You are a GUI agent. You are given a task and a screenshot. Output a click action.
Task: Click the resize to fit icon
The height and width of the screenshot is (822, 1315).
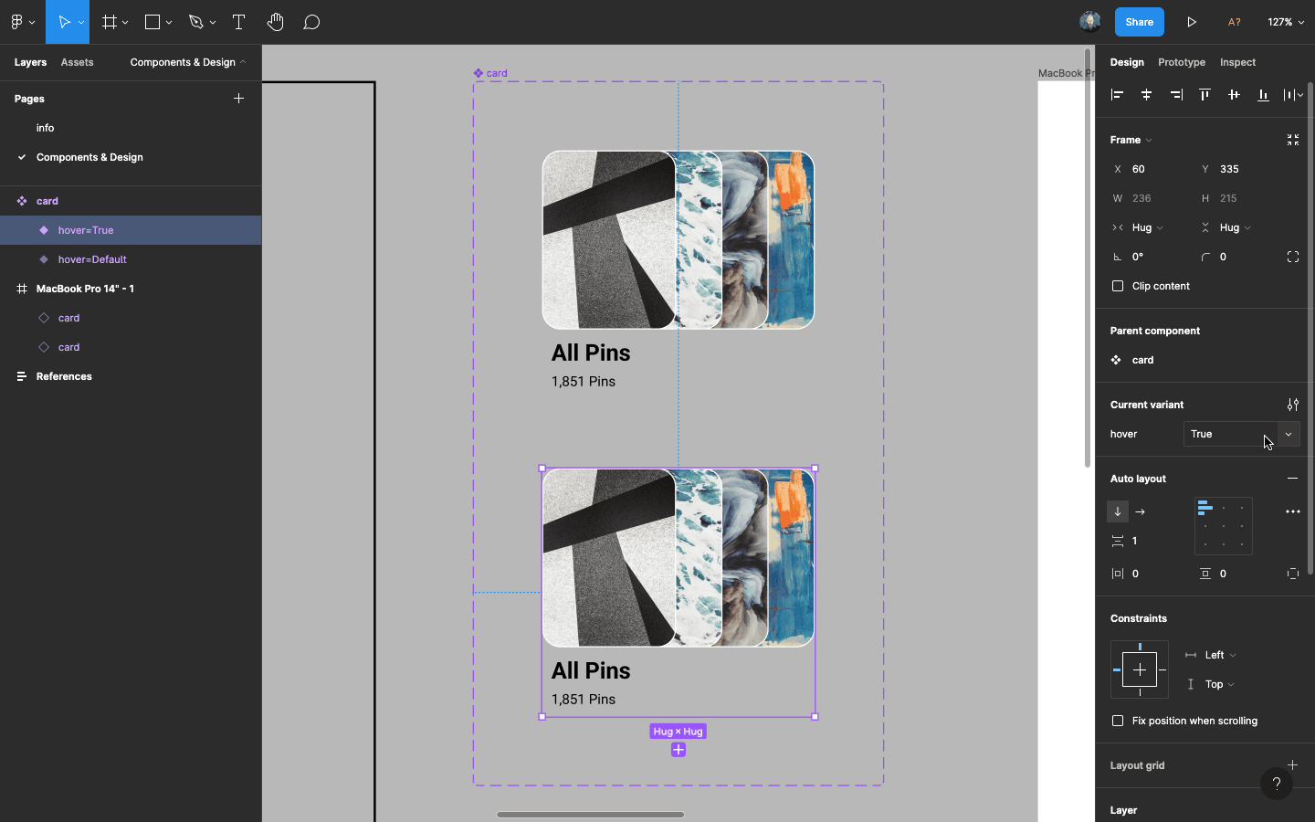tap(1292, 140)
